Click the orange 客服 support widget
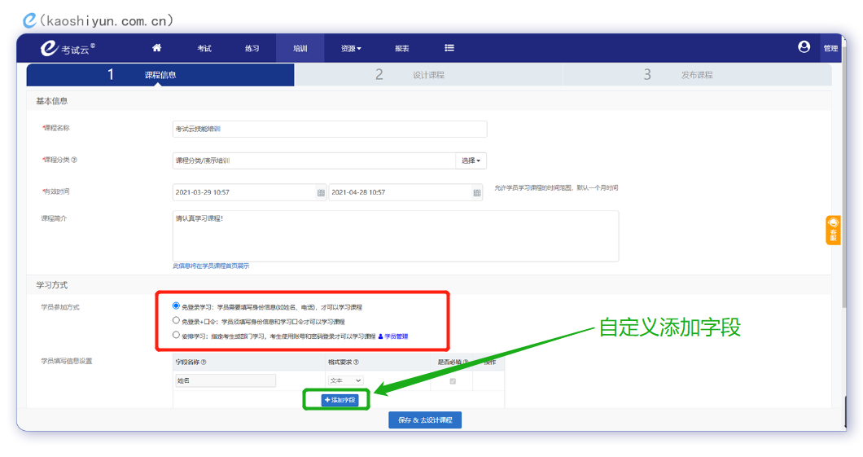The width and height of the screenshot is (863, 457). click(832, 231)
